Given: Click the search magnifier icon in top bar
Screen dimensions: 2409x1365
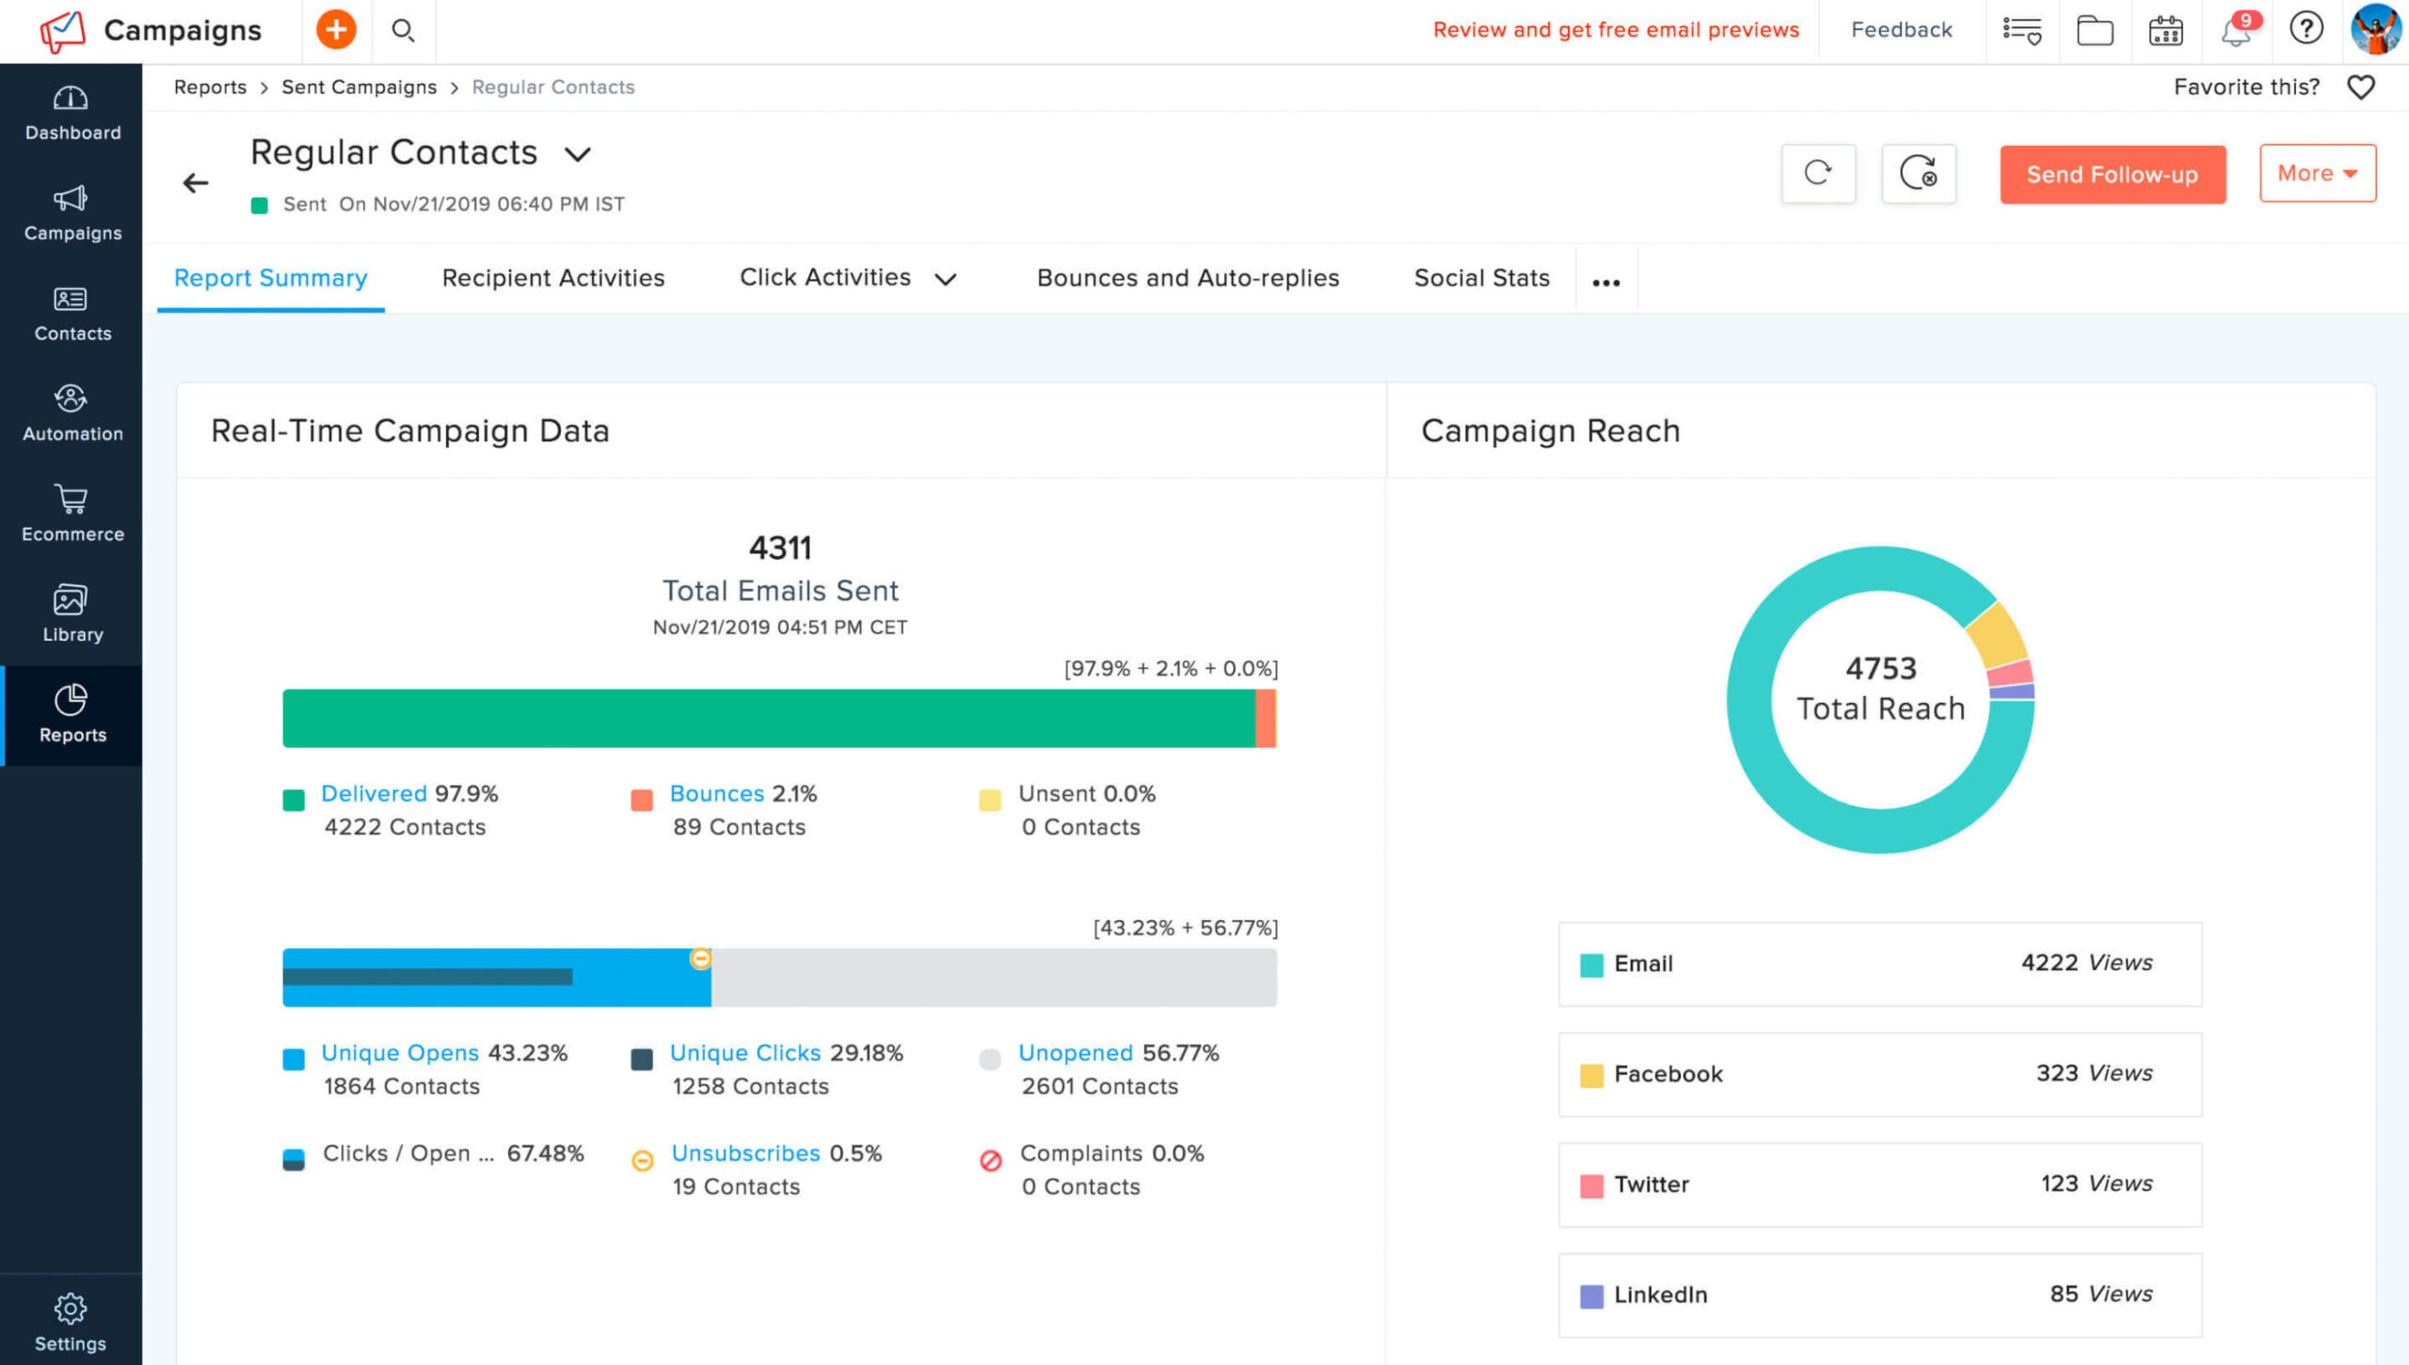Looking at the screenshot, I should coord(400,28).
